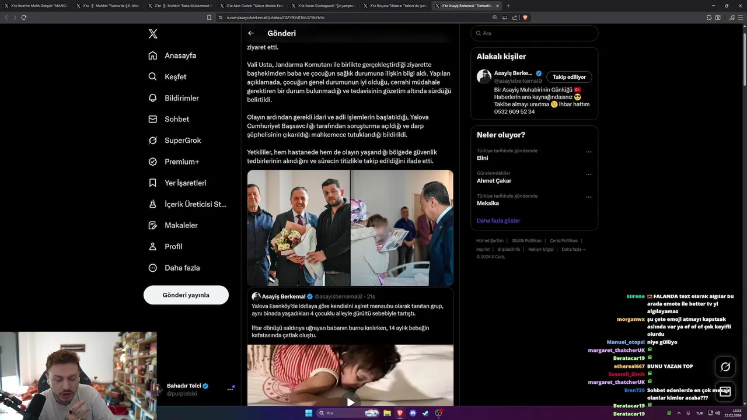The image size is (747, 420).
Task: Open the Elini trending topic
Action: 482,158
